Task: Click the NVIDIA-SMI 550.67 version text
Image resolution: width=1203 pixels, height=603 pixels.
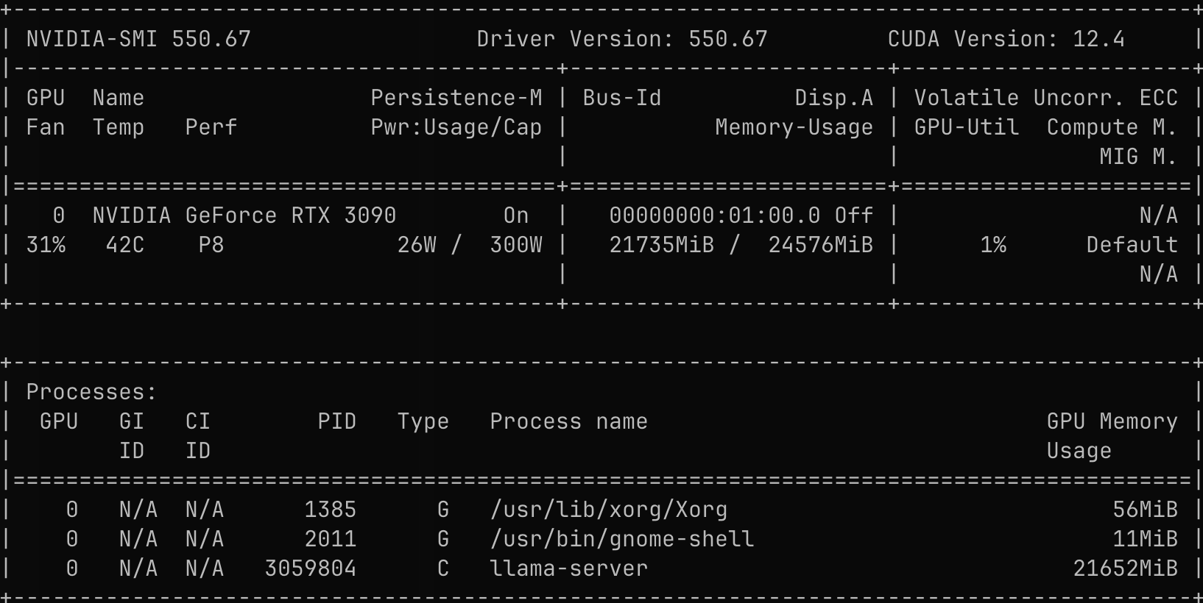Action: [x=138, y=39]
